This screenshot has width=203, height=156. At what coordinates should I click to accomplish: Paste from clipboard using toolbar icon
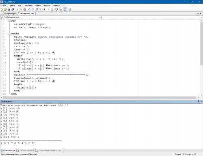(x=25, y=9)
